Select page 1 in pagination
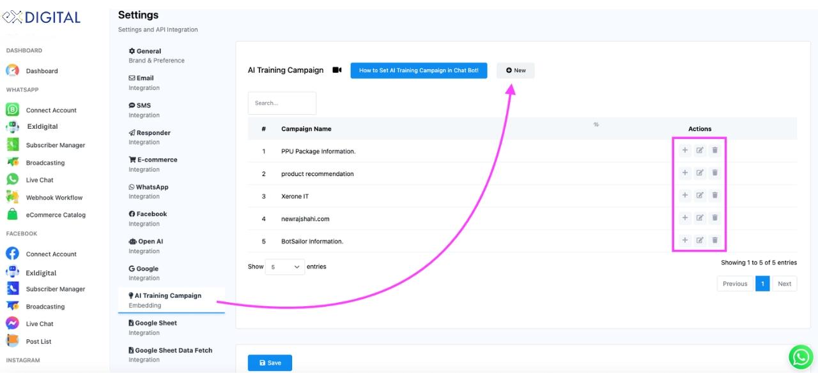The image size is (818, 373). (762, 284)
